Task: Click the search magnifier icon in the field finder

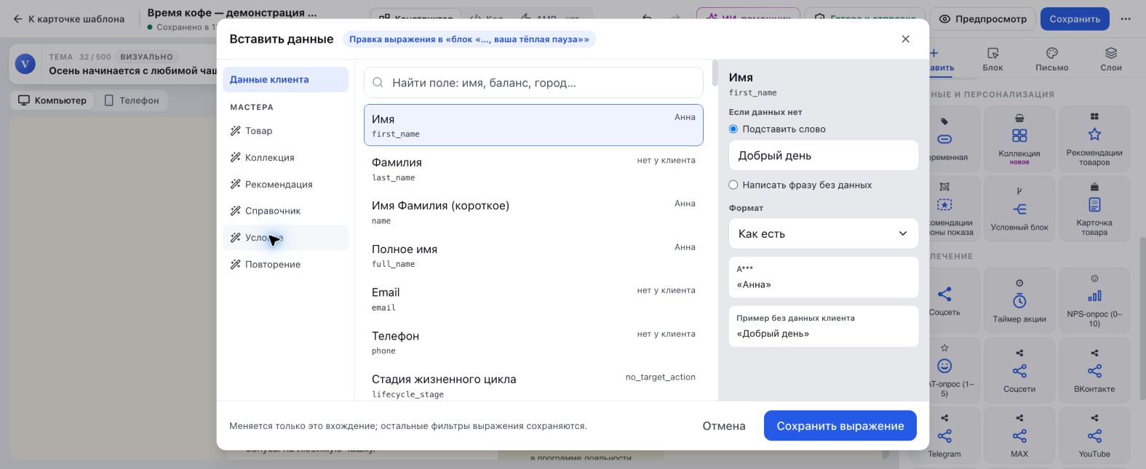Action: [x=378, y=83]
